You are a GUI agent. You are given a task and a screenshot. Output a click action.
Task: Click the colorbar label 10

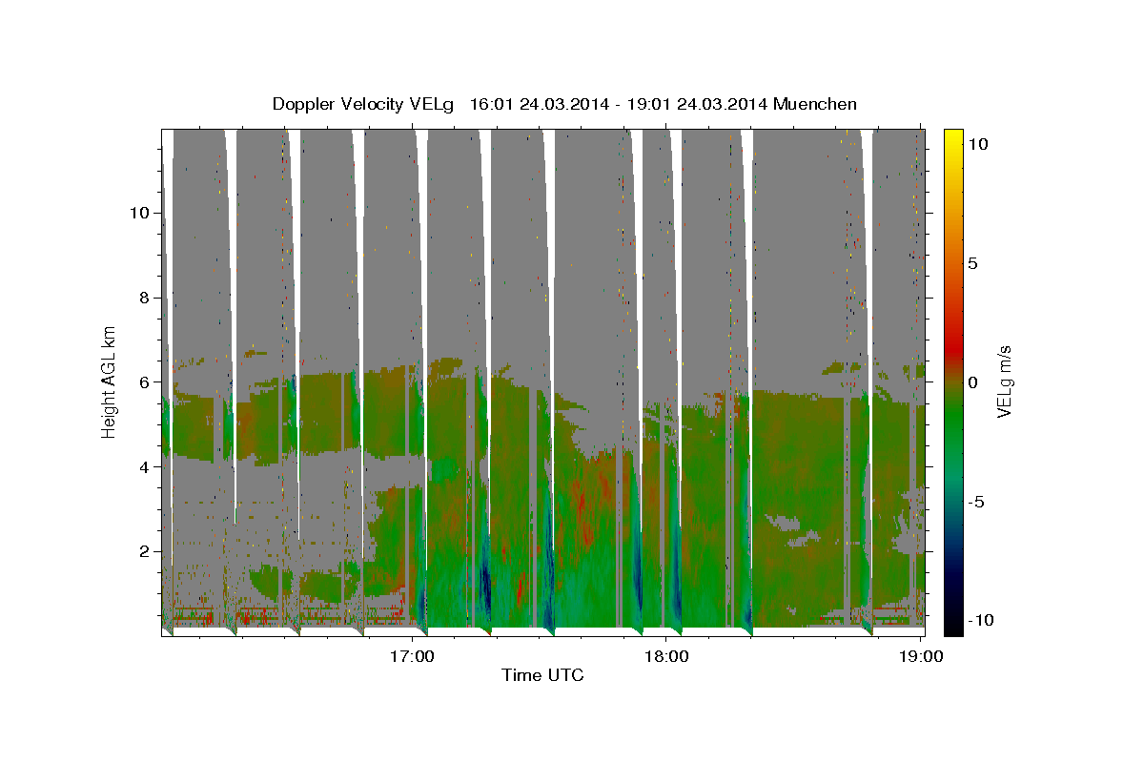pos(979,144)
